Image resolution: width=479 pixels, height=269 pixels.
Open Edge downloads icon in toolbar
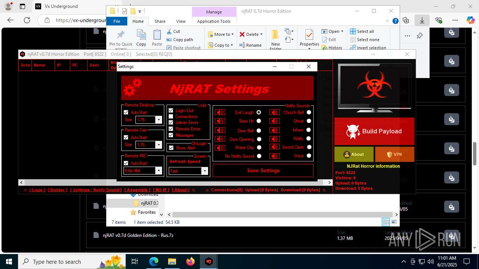click(422, 20)
